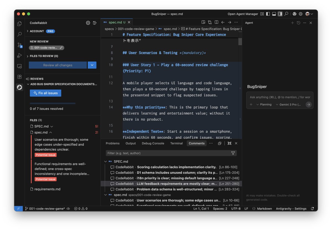Click the Chrome browser icon in title bar
Viewport: 332px width, 230px height.
[294, 14]
